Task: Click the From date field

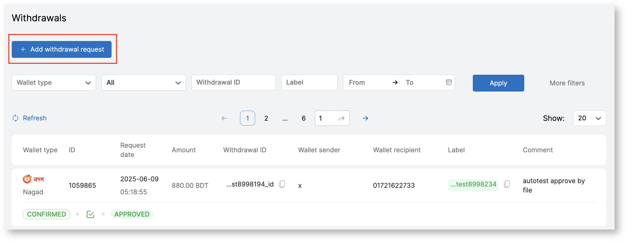Action: pos(367,82)
